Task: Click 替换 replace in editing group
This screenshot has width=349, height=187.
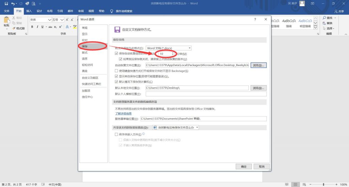Action: tap(328, 23)
